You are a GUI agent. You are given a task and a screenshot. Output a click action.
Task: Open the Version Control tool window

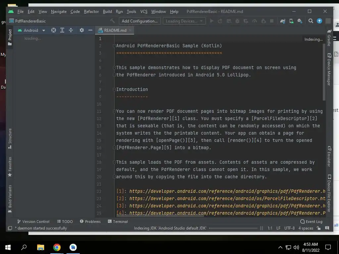tap(33, 222)
